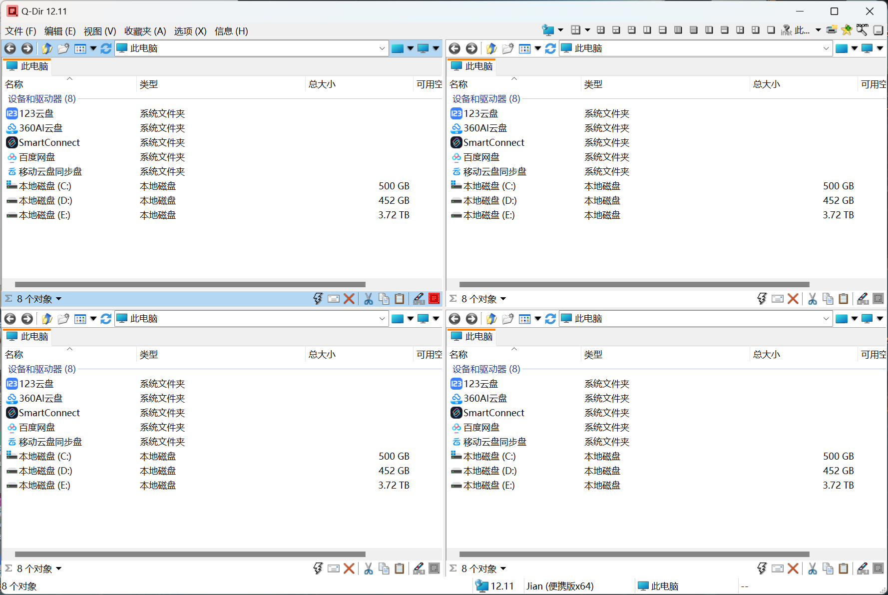Delete with the red X icon below bottom-left pane
The image size is (888, 595).
(349, 568)
